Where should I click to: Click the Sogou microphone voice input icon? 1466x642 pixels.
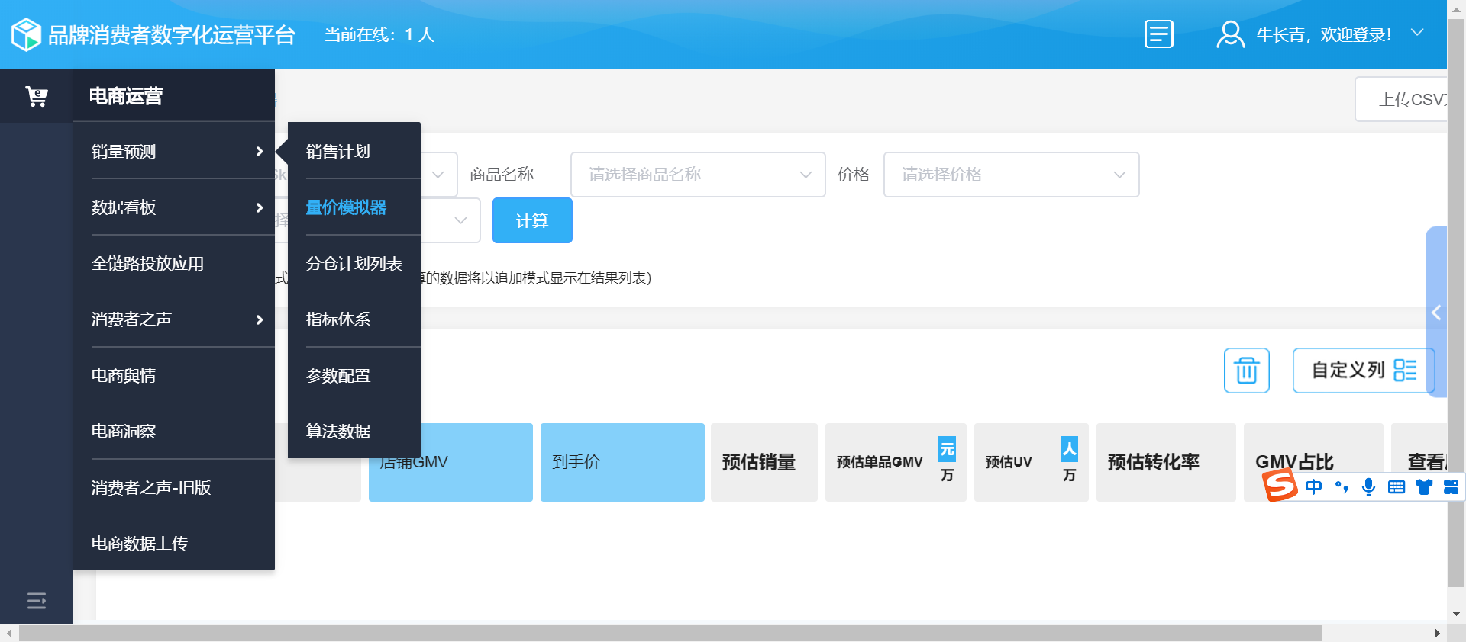[1369, 486]
